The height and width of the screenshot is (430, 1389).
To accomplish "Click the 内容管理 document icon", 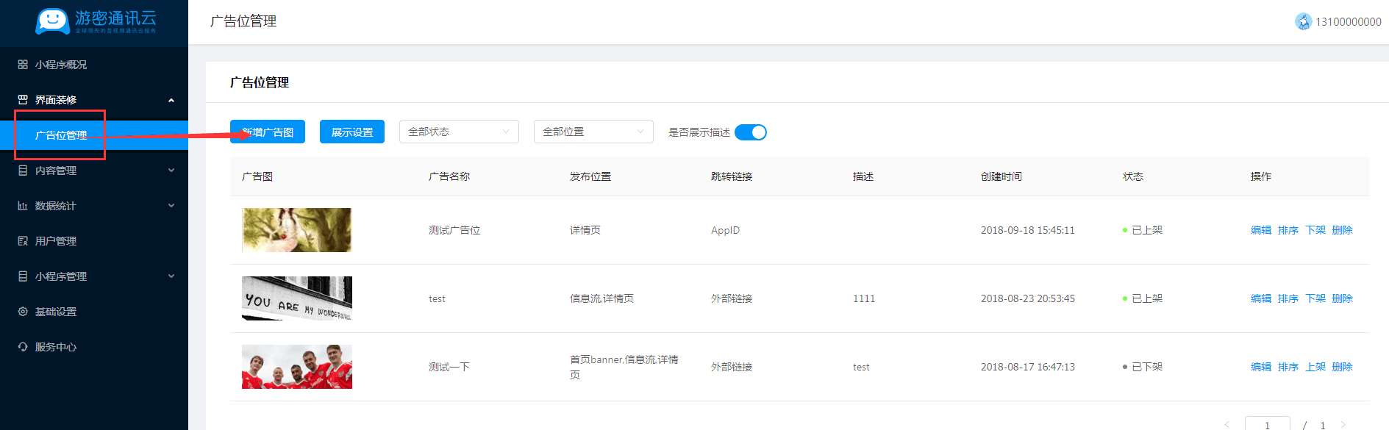I will tap(23, 171).
